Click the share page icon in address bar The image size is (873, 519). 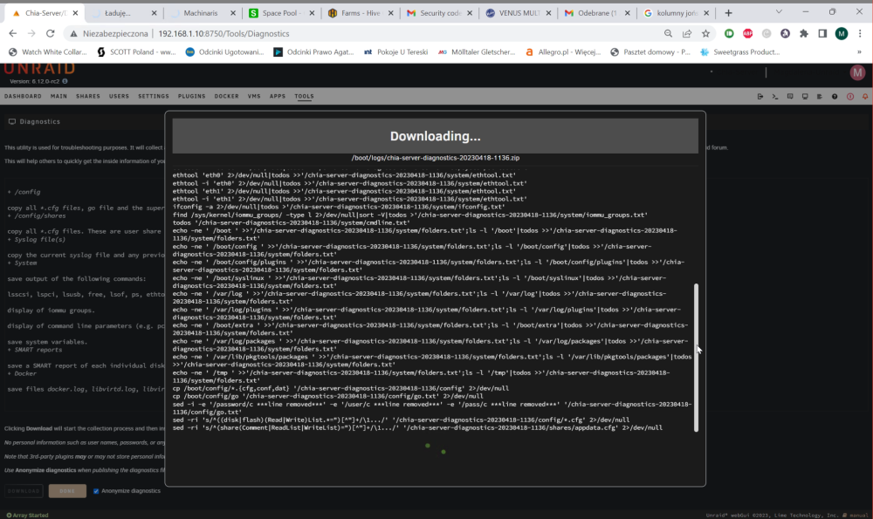click(x=687, y=33)
